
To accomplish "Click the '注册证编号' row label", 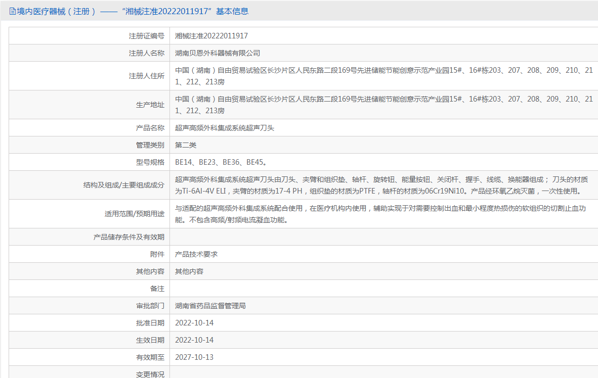I will (146, 36).
